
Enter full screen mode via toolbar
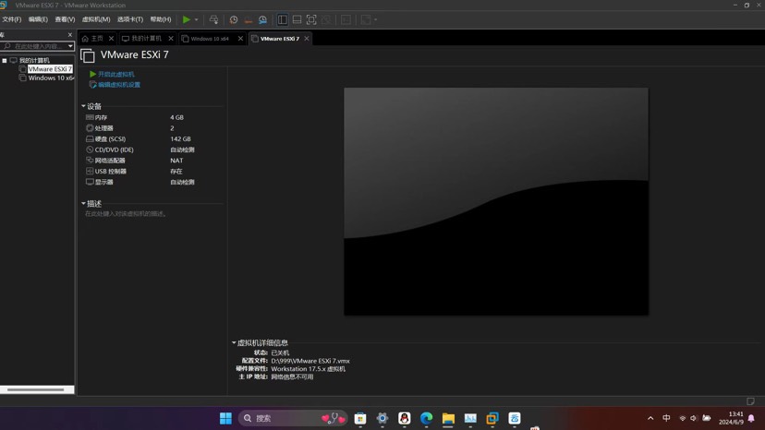coord(311,19)
